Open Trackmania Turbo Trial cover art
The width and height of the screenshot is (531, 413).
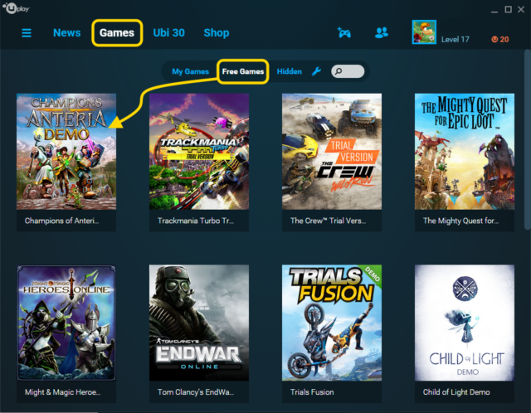[x=199, y=151]
